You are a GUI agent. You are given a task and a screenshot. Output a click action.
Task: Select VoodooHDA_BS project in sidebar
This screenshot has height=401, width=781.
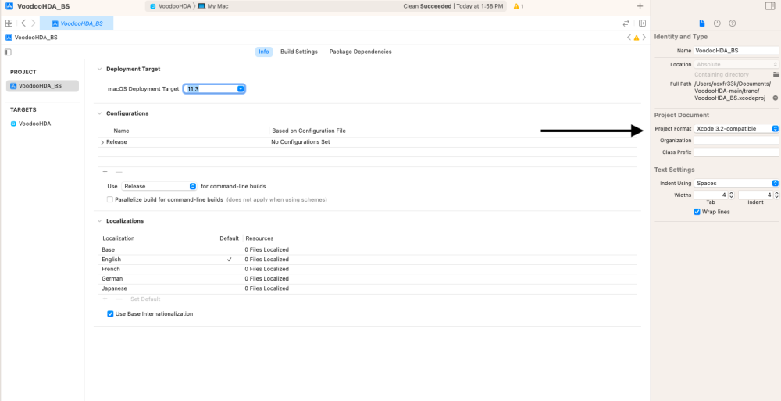click(42, 86)
